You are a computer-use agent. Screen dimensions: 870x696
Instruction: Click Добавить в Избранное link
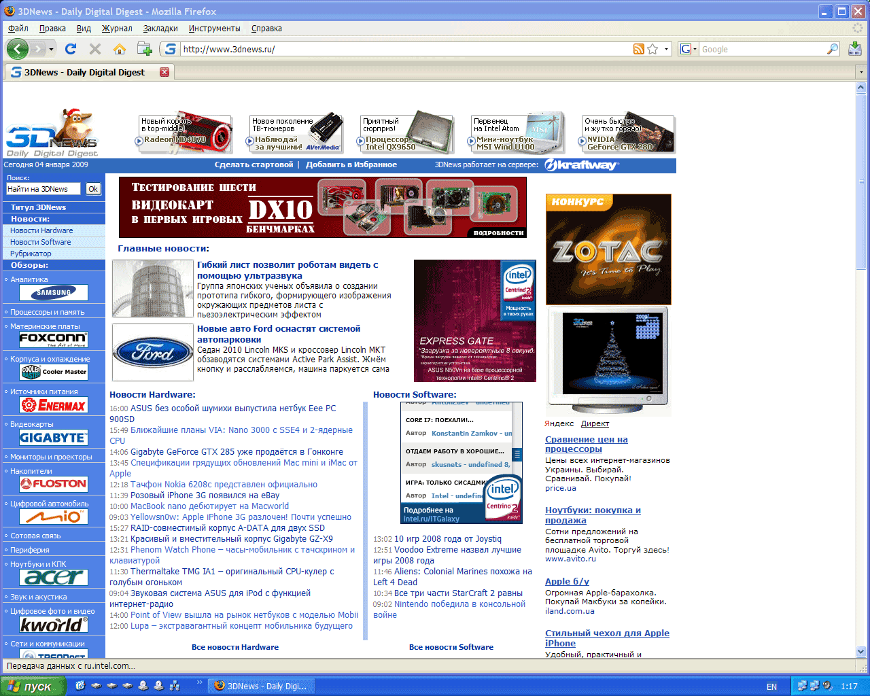(x=351, y=164)
